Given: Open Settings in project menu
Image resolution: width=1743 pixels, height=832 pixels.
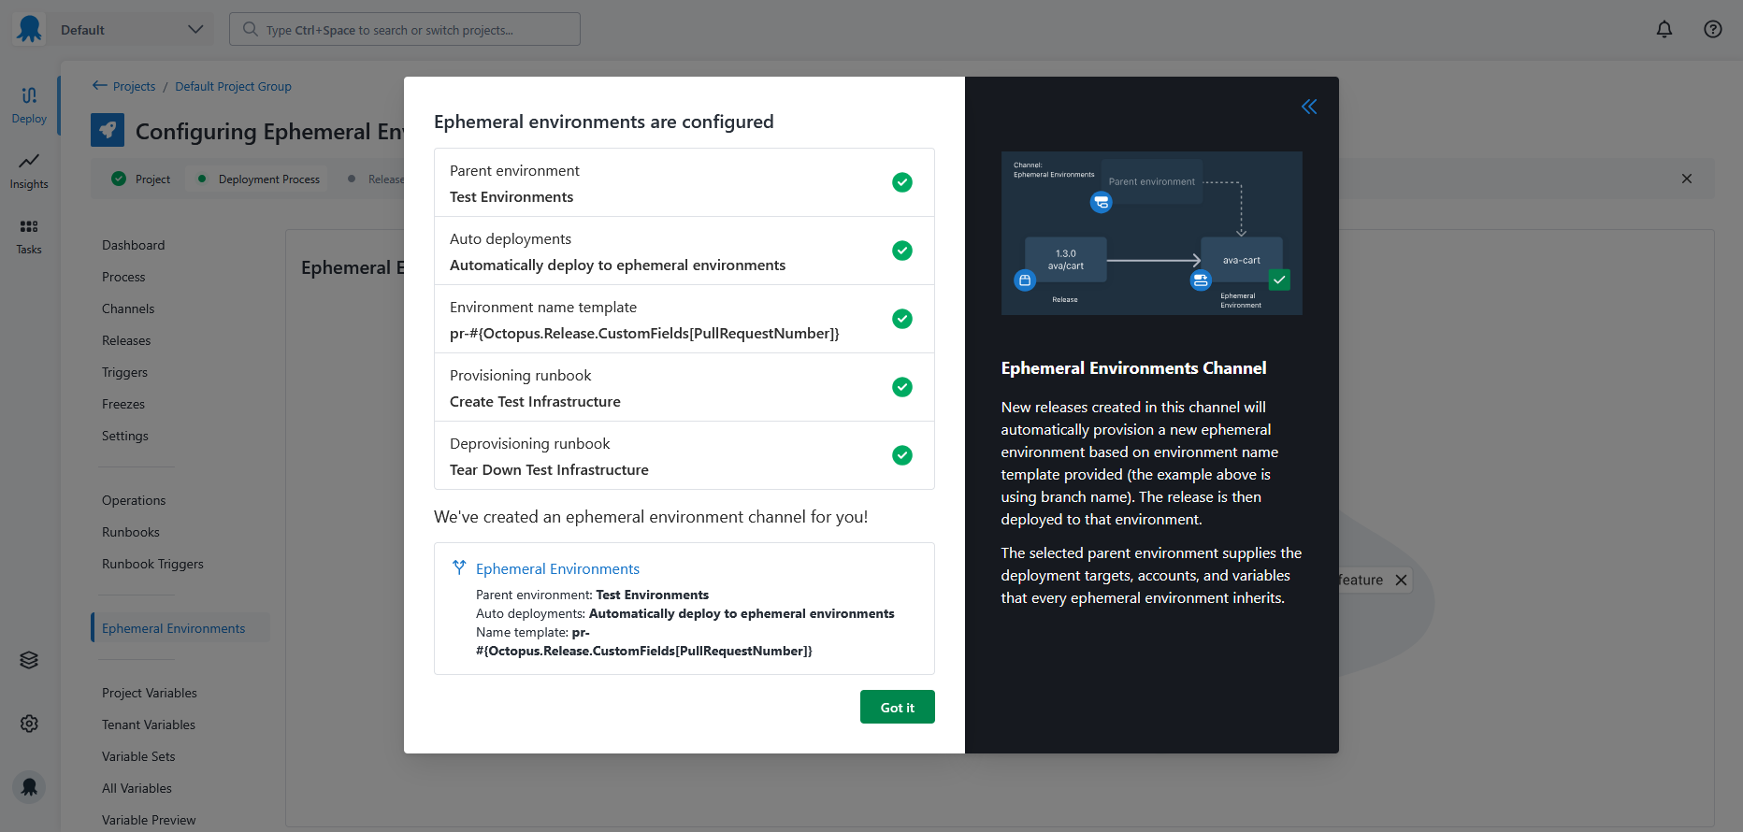Looking at the screenshot, I should pyautogui.click(x=125, y=436).
